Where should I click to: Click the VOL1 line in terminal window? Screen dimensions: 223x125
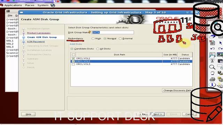point(10,41)
